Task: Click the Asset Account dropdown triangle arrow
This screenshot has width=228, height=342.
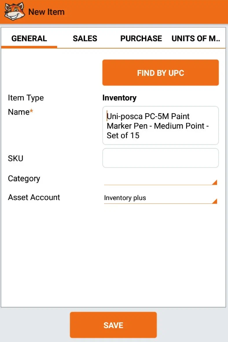Action: tap(214, 201)
